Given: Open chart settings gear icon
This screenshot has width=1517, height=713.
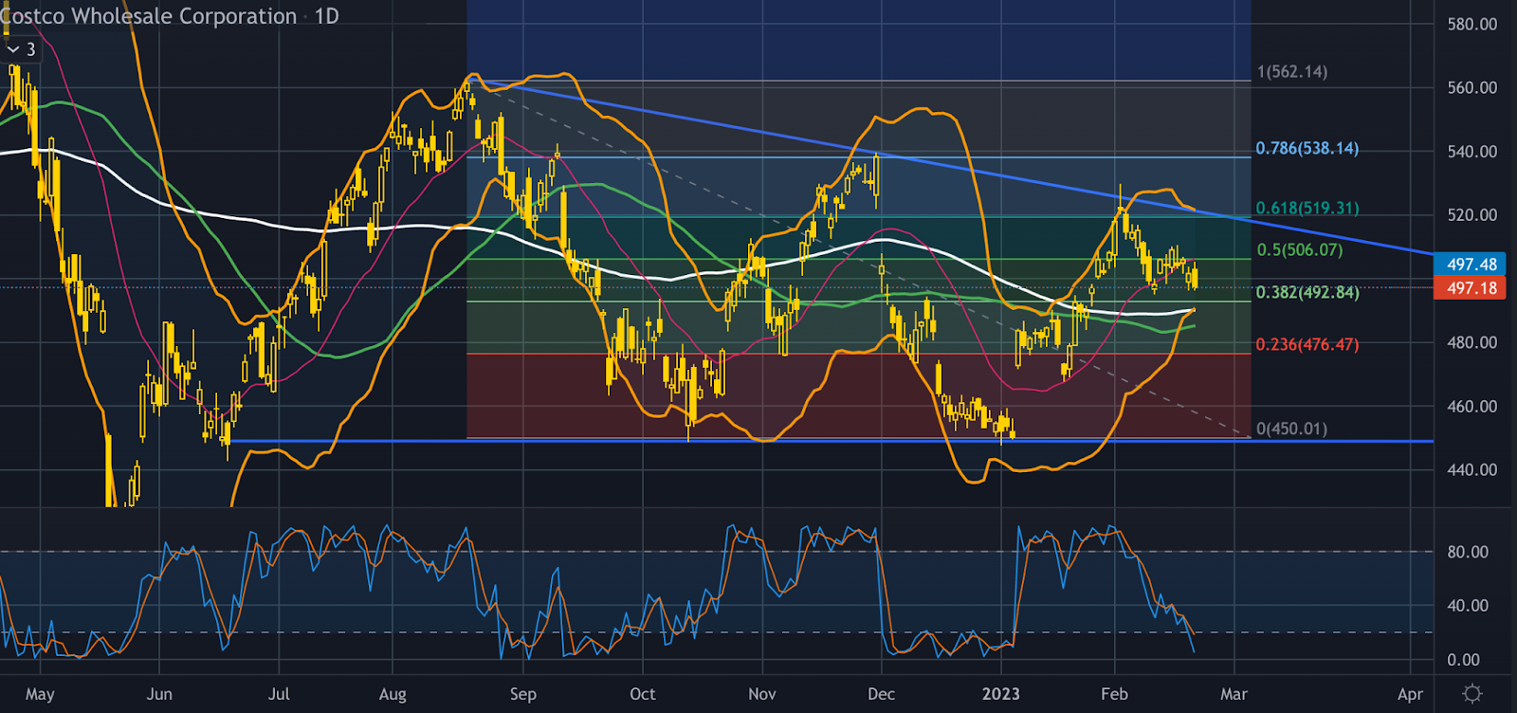Looking at the screenshot, I should tap(1472, 693).
